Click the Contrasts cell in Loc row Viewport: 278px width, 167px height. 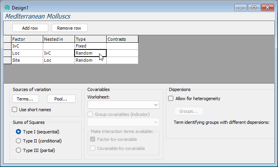(122, 53)
